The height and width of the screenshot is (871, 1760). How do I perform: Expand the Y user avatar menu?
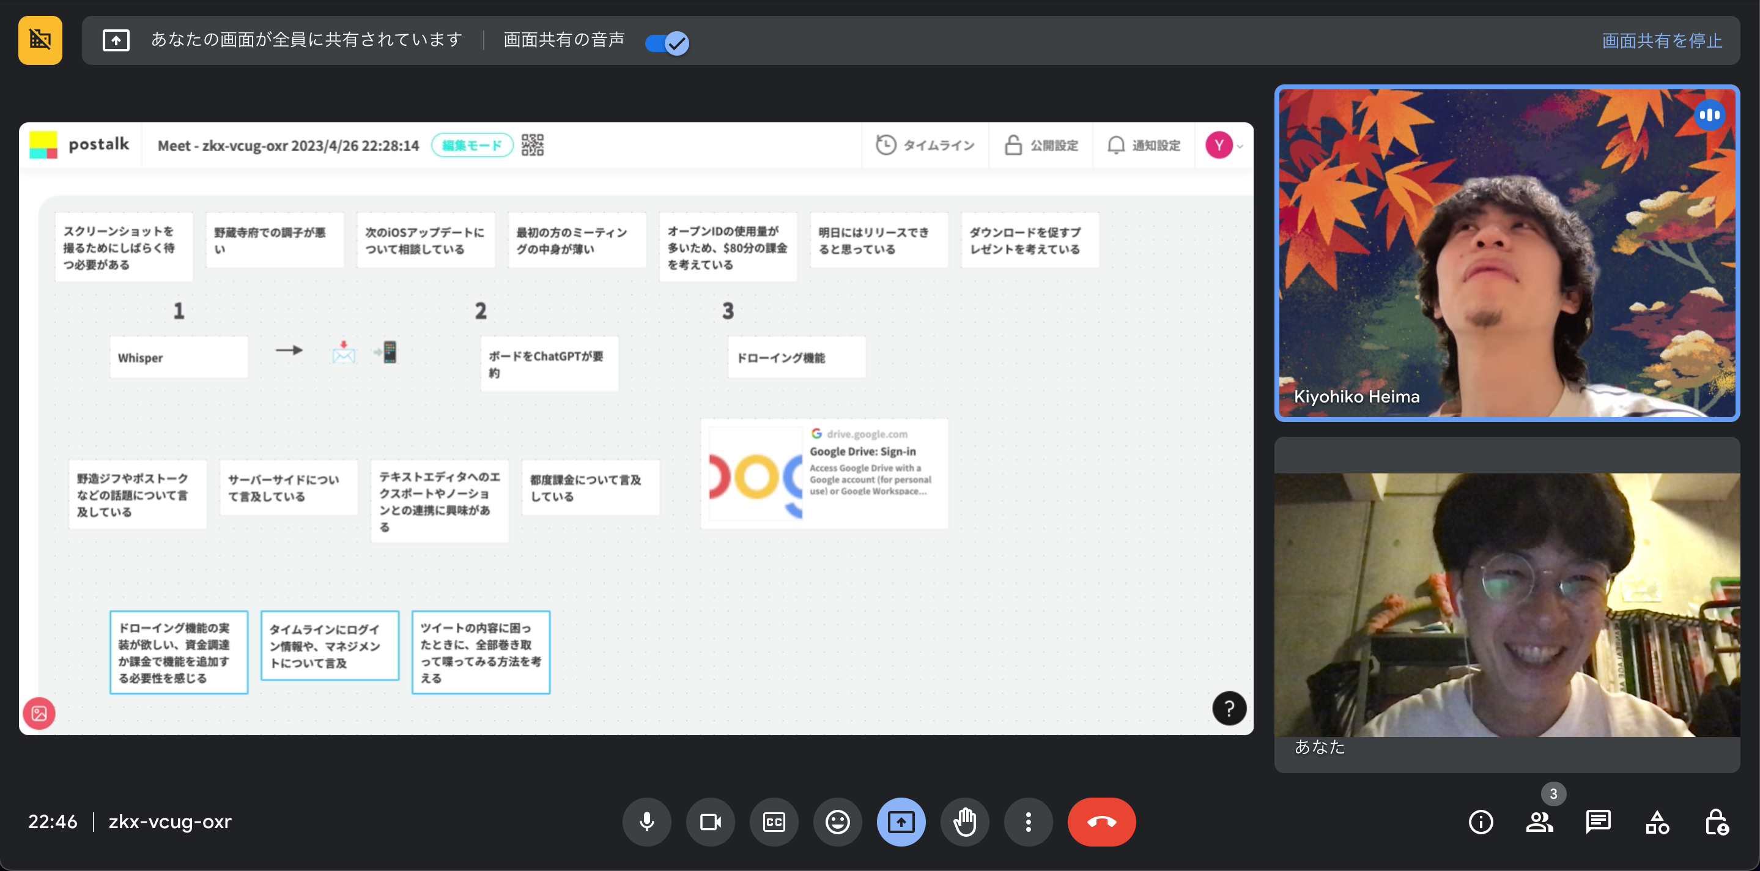coord(1223,145)
